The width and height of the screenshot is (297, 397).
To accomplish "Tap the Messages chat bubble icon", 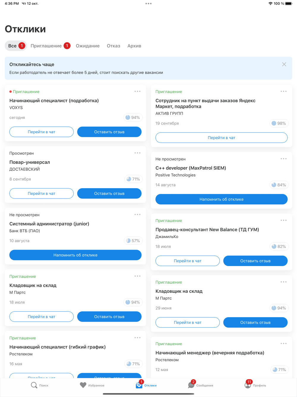I will 191,385.
